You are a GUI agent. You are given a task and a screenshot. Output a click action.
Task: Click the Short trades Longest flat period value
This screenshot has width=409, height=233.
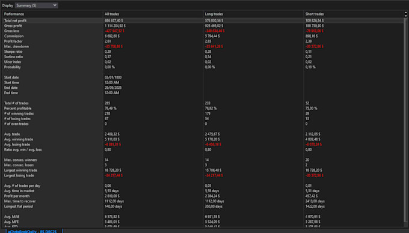click(315, 207)
